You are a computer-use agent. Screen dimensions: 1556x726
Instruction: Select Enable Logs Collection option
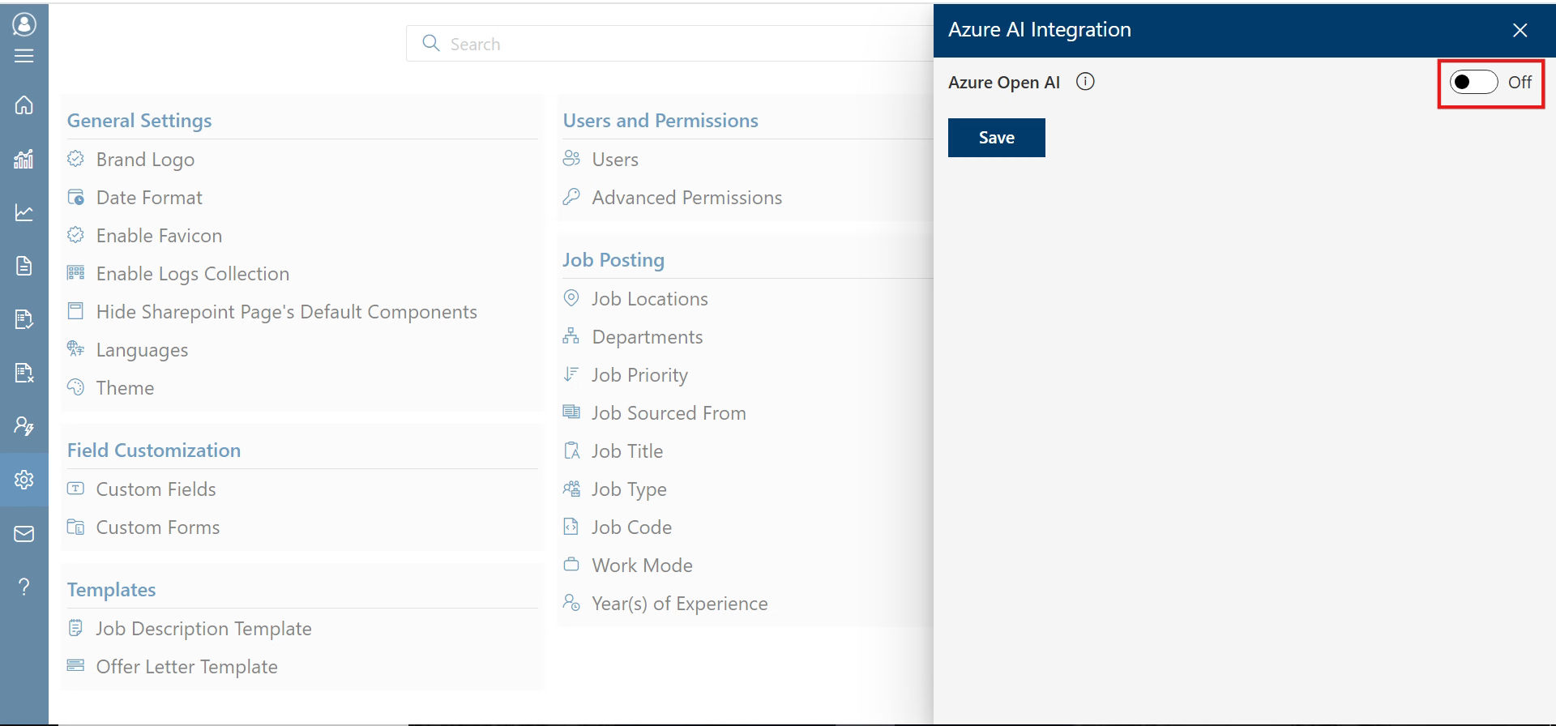click(x=192, y=274)
